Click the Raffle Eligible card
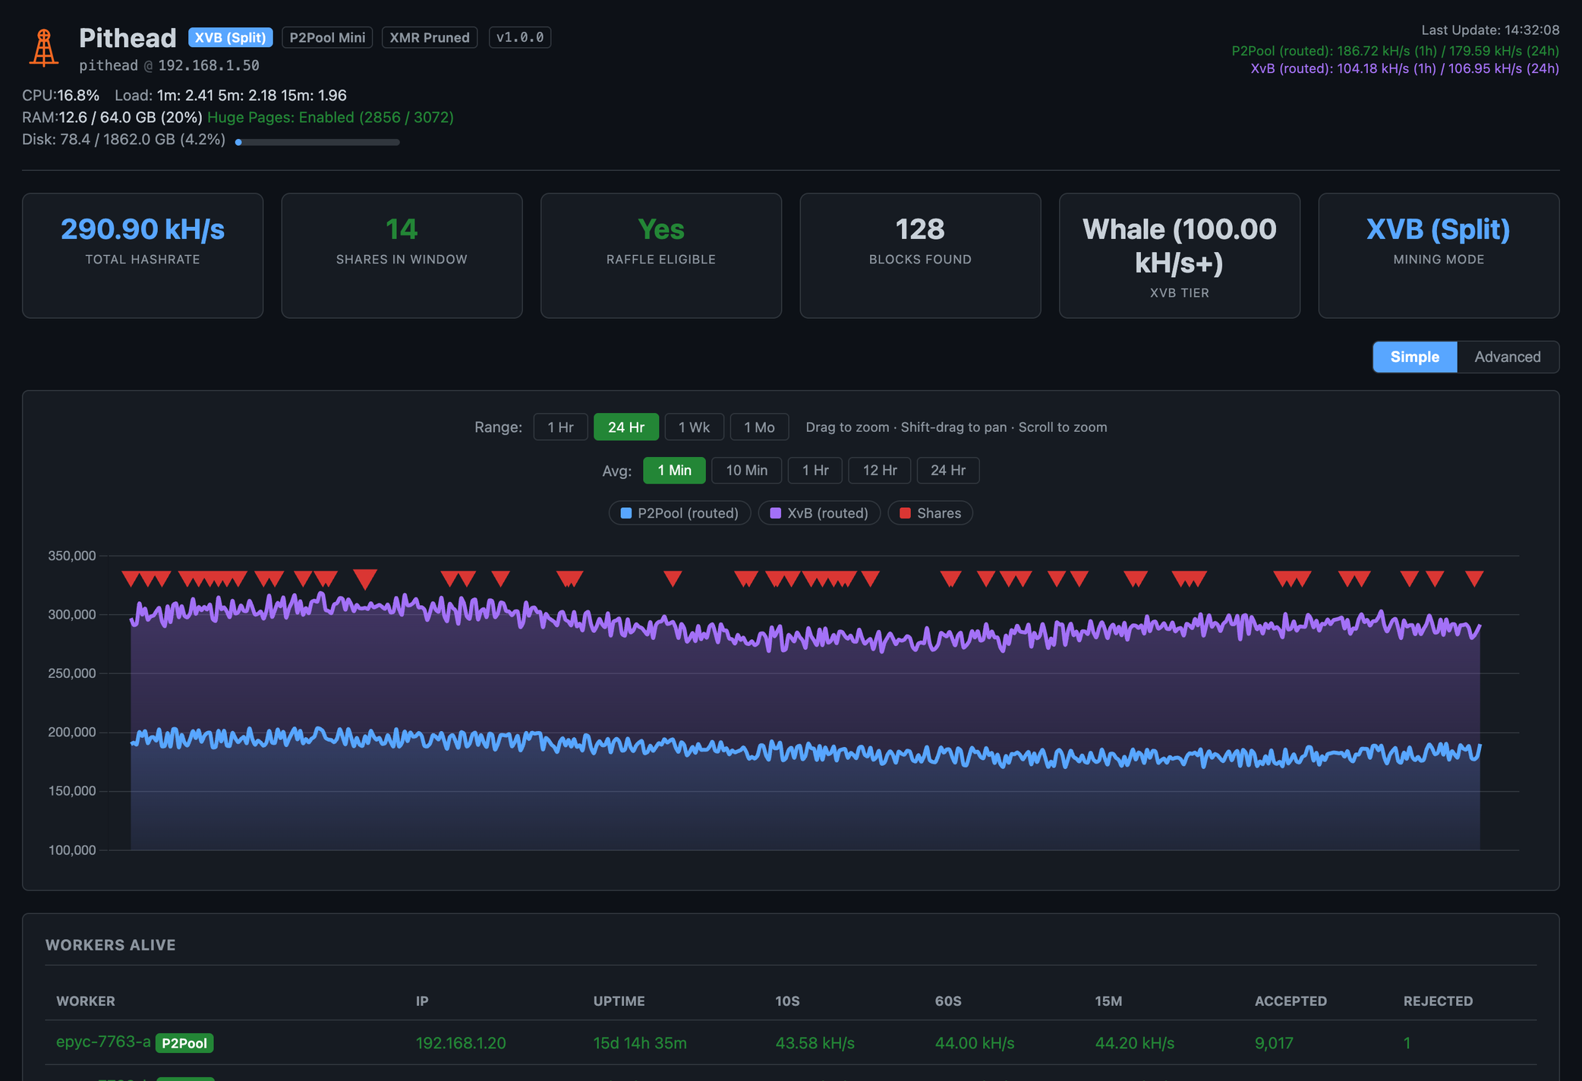The height and width of the screenshot is (1081, 1582). tap(661, 255)
